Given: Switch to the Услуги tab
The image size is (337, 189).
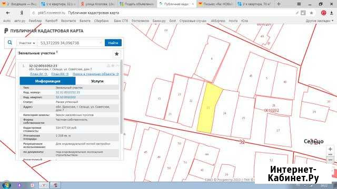Looking at the screenshot, I should (97, 81).
